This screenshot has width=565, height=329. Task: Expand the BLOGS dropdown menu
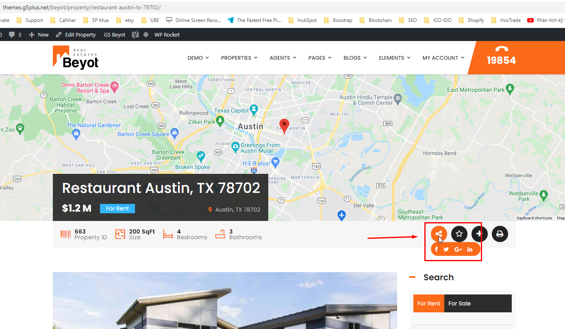(355, 58)
